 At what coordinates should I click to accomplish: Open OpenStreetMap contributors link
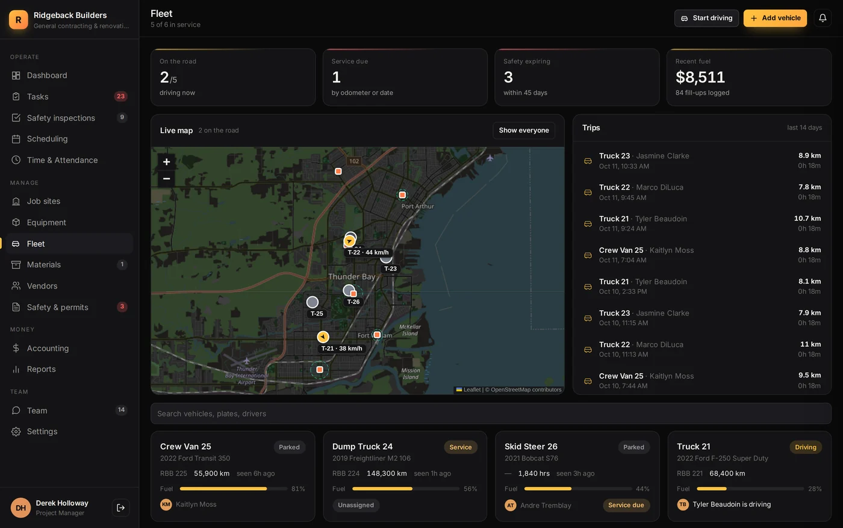[x=526, y=390]
